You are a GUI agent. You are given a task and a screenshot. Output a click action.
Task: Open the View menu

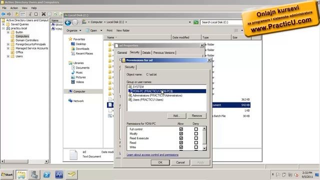click(24, 8)
